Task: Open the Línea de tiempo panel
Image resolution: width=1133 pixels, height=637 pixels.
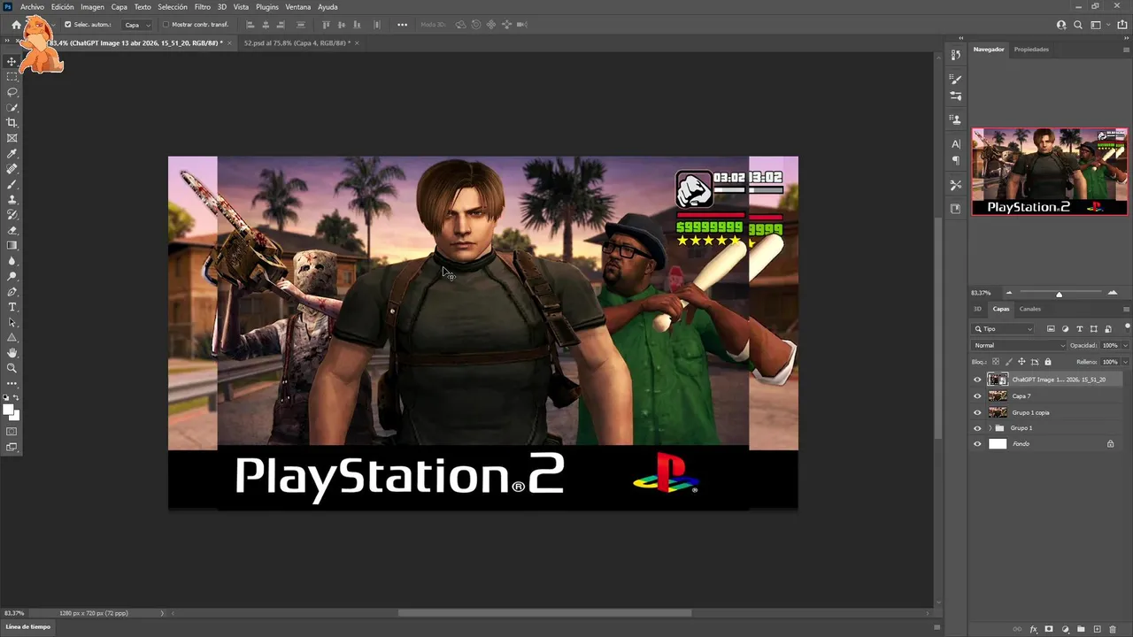Action: click(28, 626)
